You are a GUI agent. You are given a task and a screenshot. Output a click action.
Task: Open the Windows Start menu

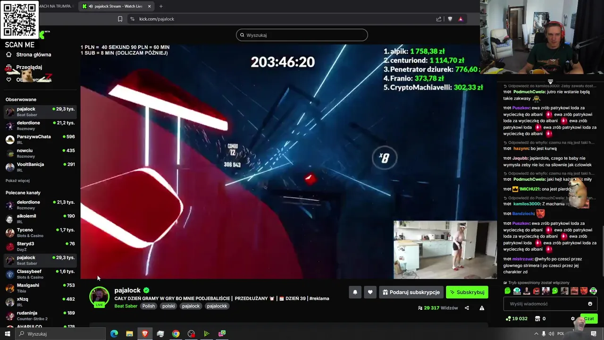coord(7,334)
